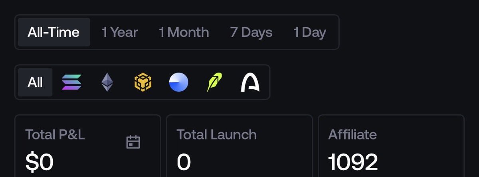The height and width of the screenshot is (177, 479).
Task: Switch to the 1 Year range
Action: click(120, 32)
